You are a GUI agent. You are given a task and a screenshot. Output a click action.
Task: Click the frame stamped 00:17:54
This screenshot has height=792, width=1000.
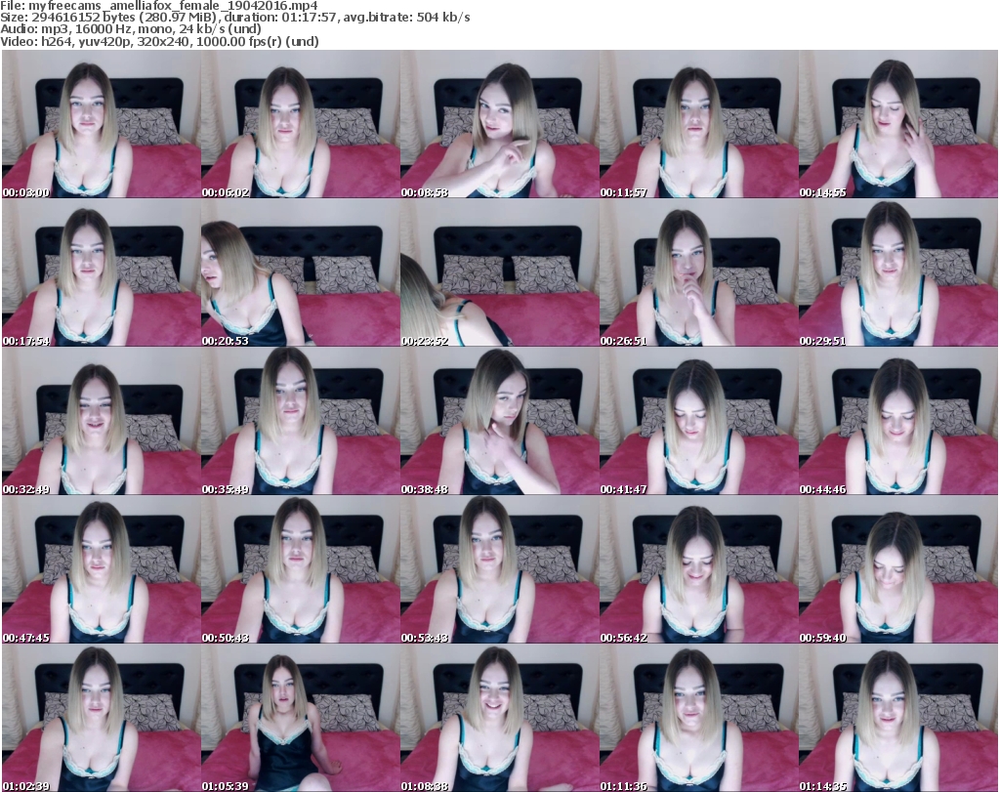(x=102, y=272)
